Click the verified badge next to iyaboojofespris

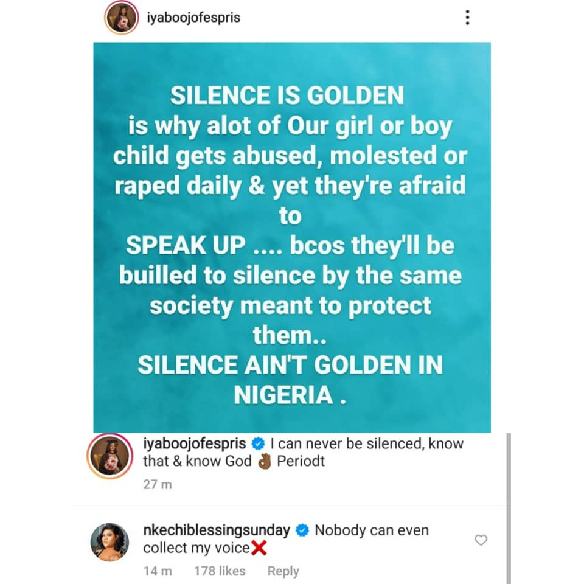[x=258, y=443]
